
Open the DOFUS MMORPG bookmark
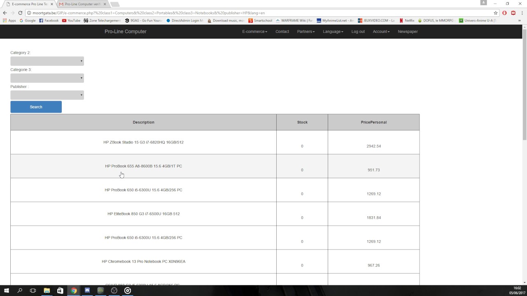(x=436, y=21)
